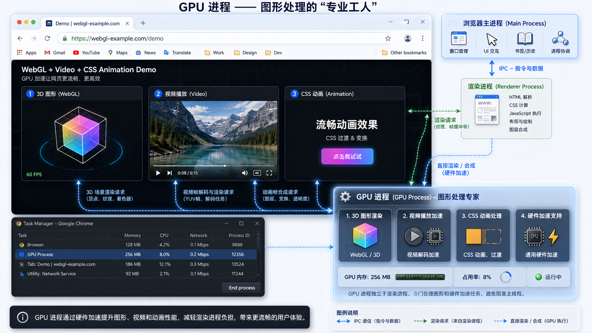Click the green 运行中 status indicator
The width and height of the screenshot is (592, 333).
click(x=538, y=277)
